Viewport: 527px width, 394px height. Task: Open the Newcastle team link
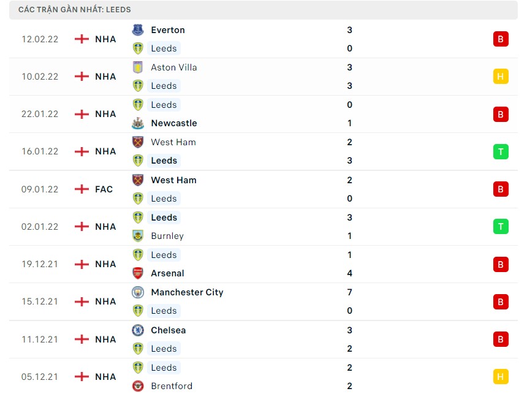[x=174, y=123]
